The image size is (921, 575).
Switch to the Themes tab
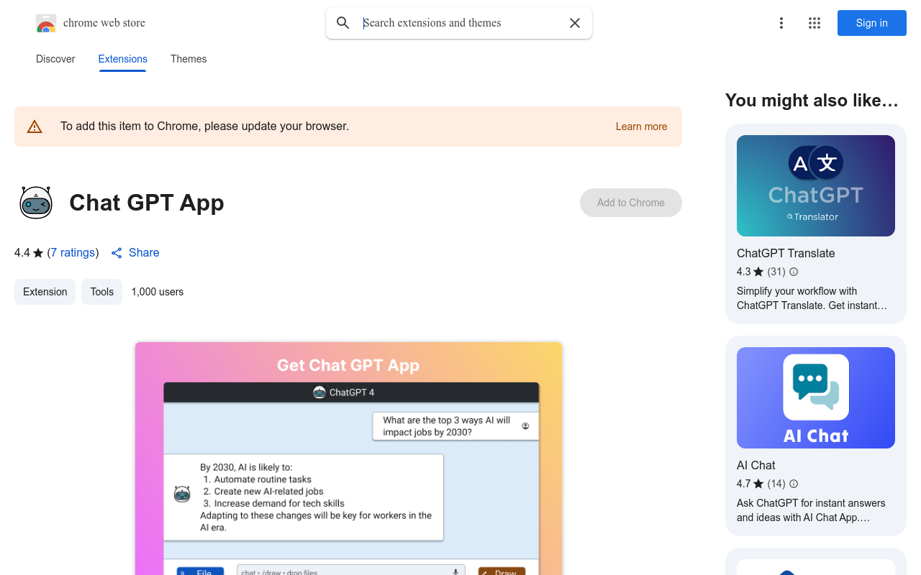click(189, 59)
